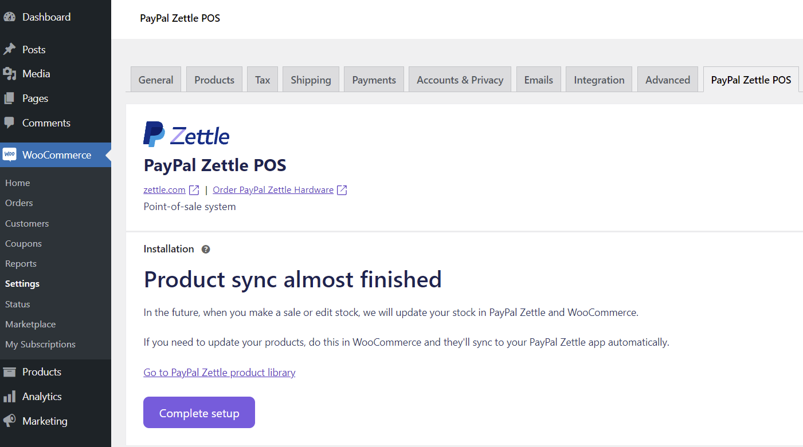The image size is (803, 447).
Task: Click the Dashboard gauge icon
Action: tap(9, 17)
